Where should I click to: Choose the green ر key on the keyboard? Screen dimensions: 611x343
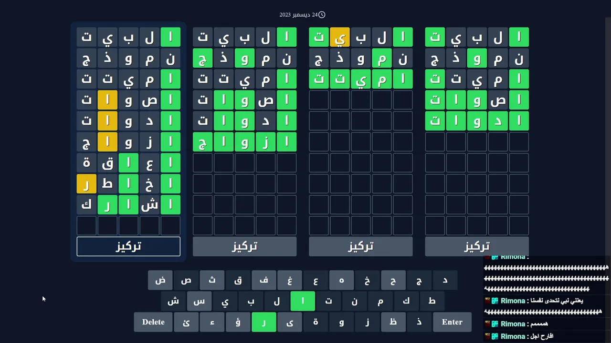coord(263,322)
